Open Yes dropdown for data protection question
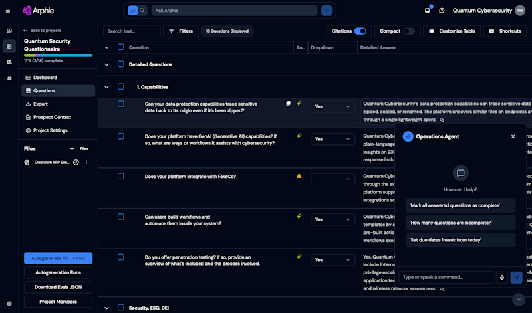This screenshot has height=313, width=532. click(332, 106)
